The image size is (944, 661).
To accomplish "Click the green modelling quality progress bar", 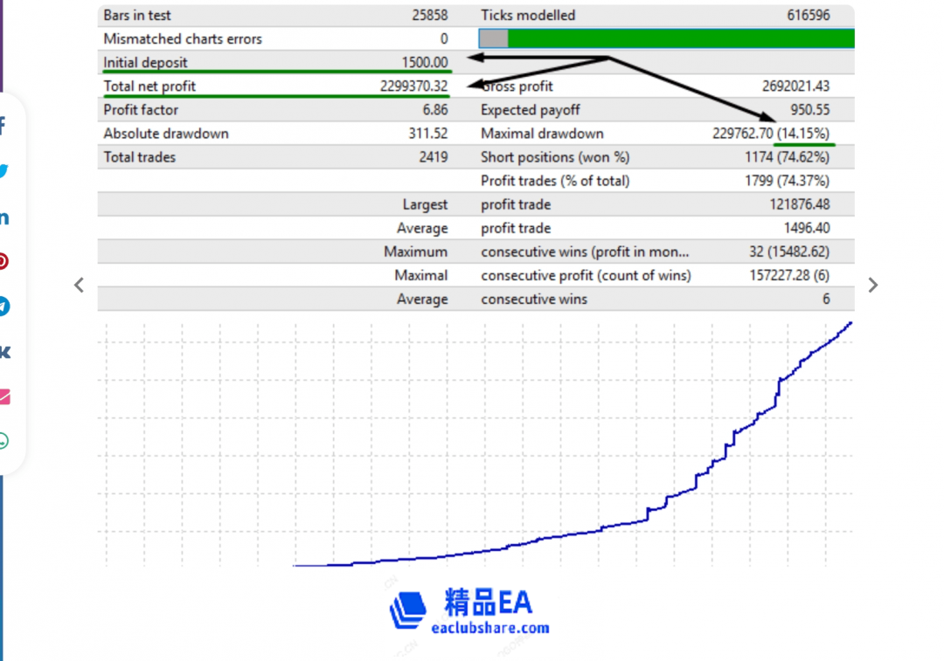I will click(x=680, y=38).
